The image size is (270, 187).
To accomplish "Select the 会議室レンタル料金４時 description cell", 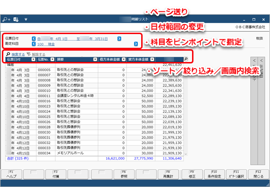I will pyautogui.click(x=77, y=96).
